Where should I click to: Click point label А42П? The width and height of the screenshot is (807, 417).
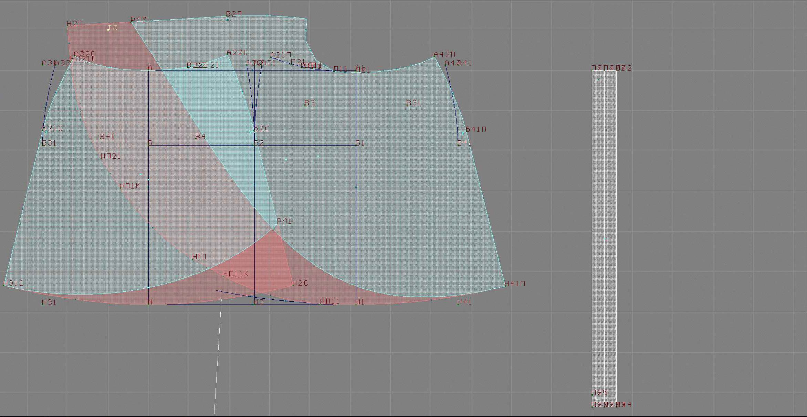[x=444, y=54]
